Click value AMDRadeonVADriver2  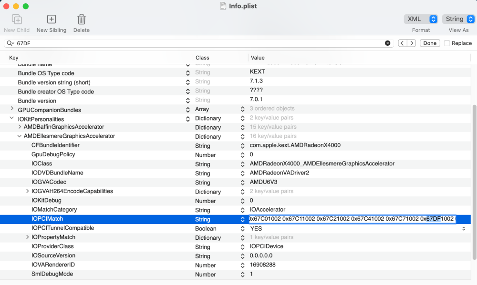click(279, 173)
